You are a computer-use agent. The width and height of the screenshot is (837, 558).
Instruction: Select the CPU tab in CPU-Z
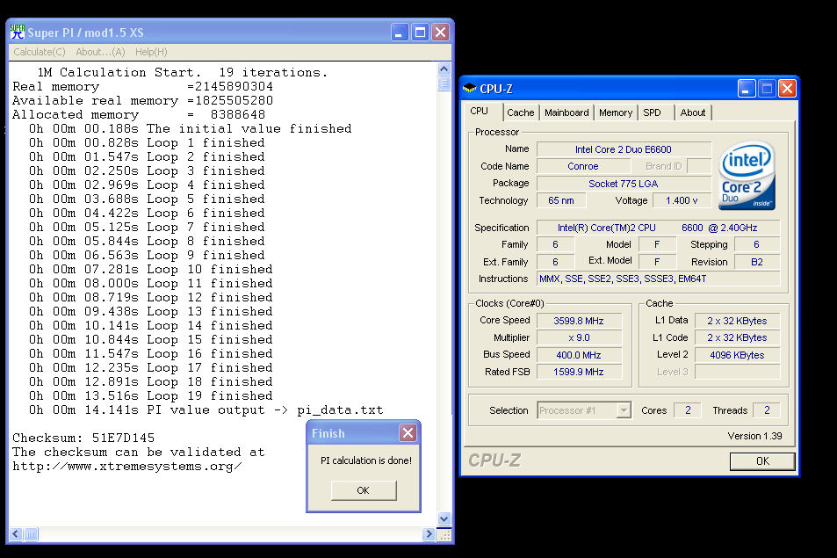(x=479, y=111)
